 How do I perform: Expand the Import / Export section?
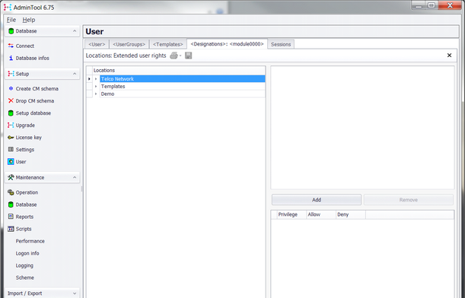(x=75, y=293)
